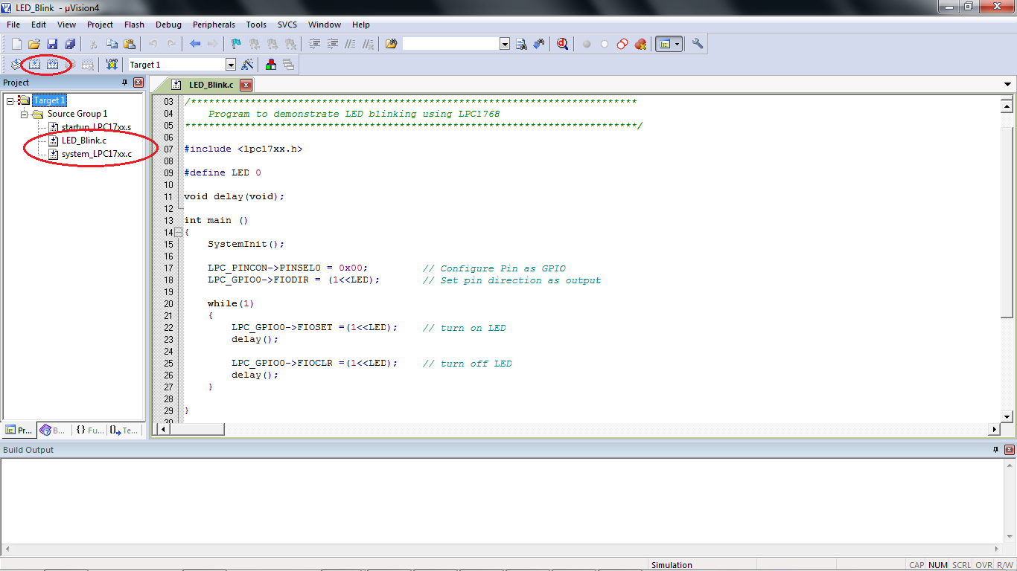Click the Open file folder icon

pos(34,44)
